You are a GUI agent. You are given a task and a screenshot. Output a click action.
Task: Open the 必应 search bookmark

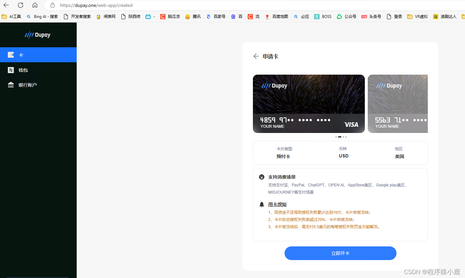301,16
